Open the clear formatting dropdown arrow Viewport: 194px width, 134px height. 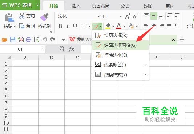(x=137, y=26)
